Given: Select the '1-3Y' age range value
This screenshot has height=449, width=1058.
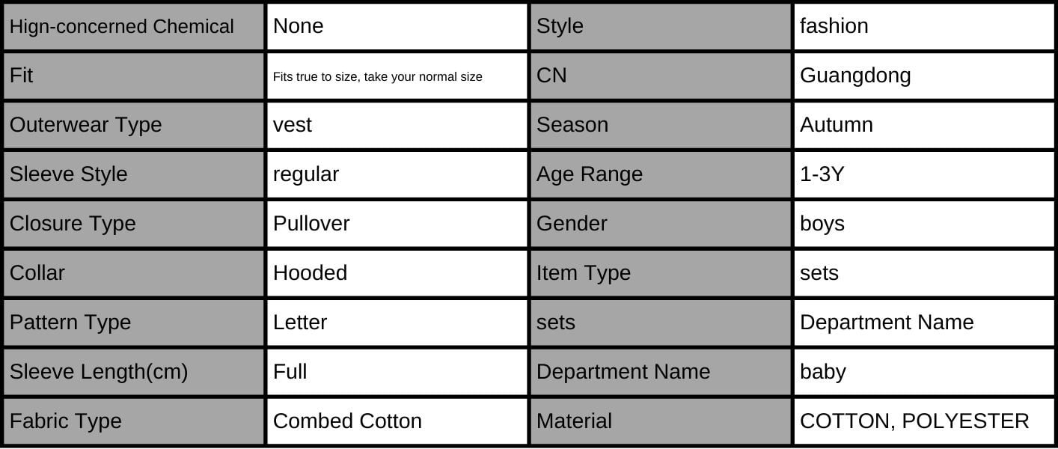Looking at the screenshot, I should point(822,174).
